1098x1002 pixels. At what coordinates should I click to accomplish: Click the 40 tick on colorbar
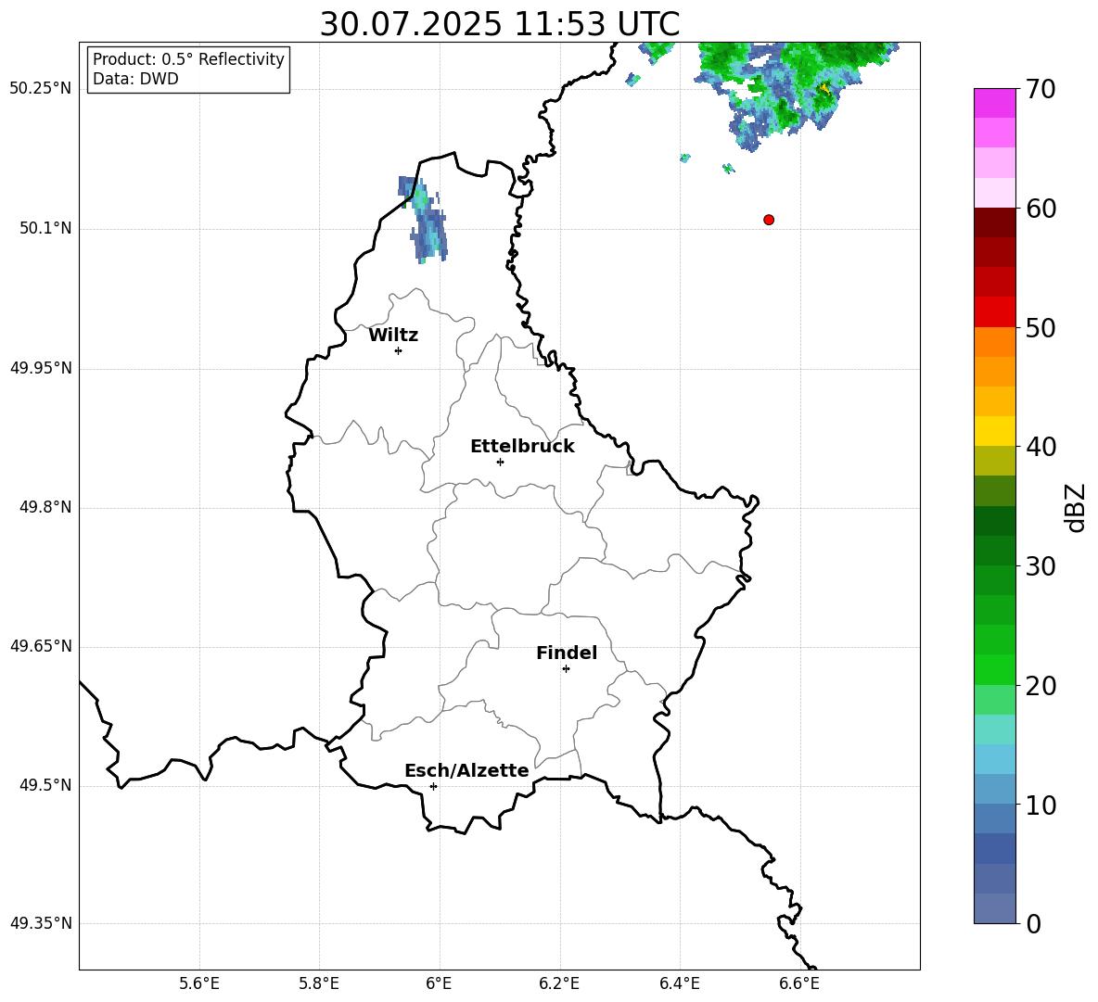(x=1041, y=447)
